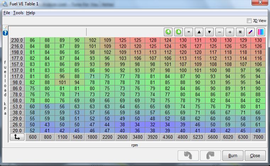Click the axis swap arrow icon
Screen dimensions: 270x166
17,137
